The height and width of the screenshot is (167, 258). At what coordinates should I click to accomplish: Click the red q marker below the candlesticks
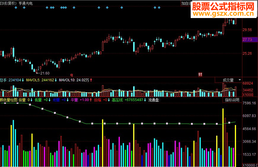(71, 75)
